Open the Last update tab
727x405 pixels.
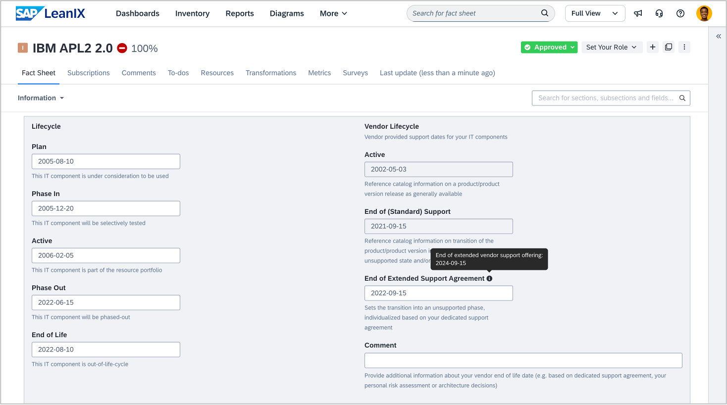click(437, 73)
